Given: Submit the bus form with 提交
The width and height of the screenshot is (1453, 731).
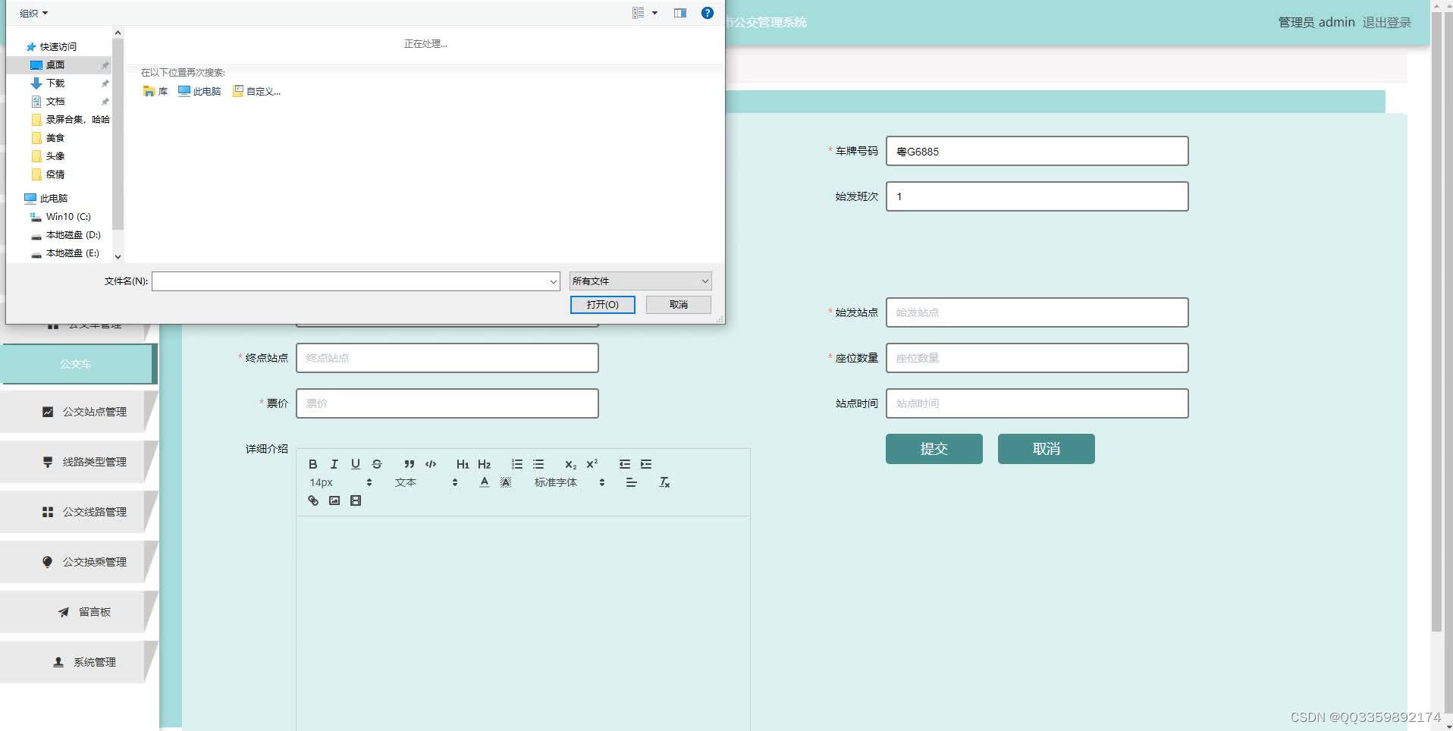Looking at the screenshot, I should 934,449.
